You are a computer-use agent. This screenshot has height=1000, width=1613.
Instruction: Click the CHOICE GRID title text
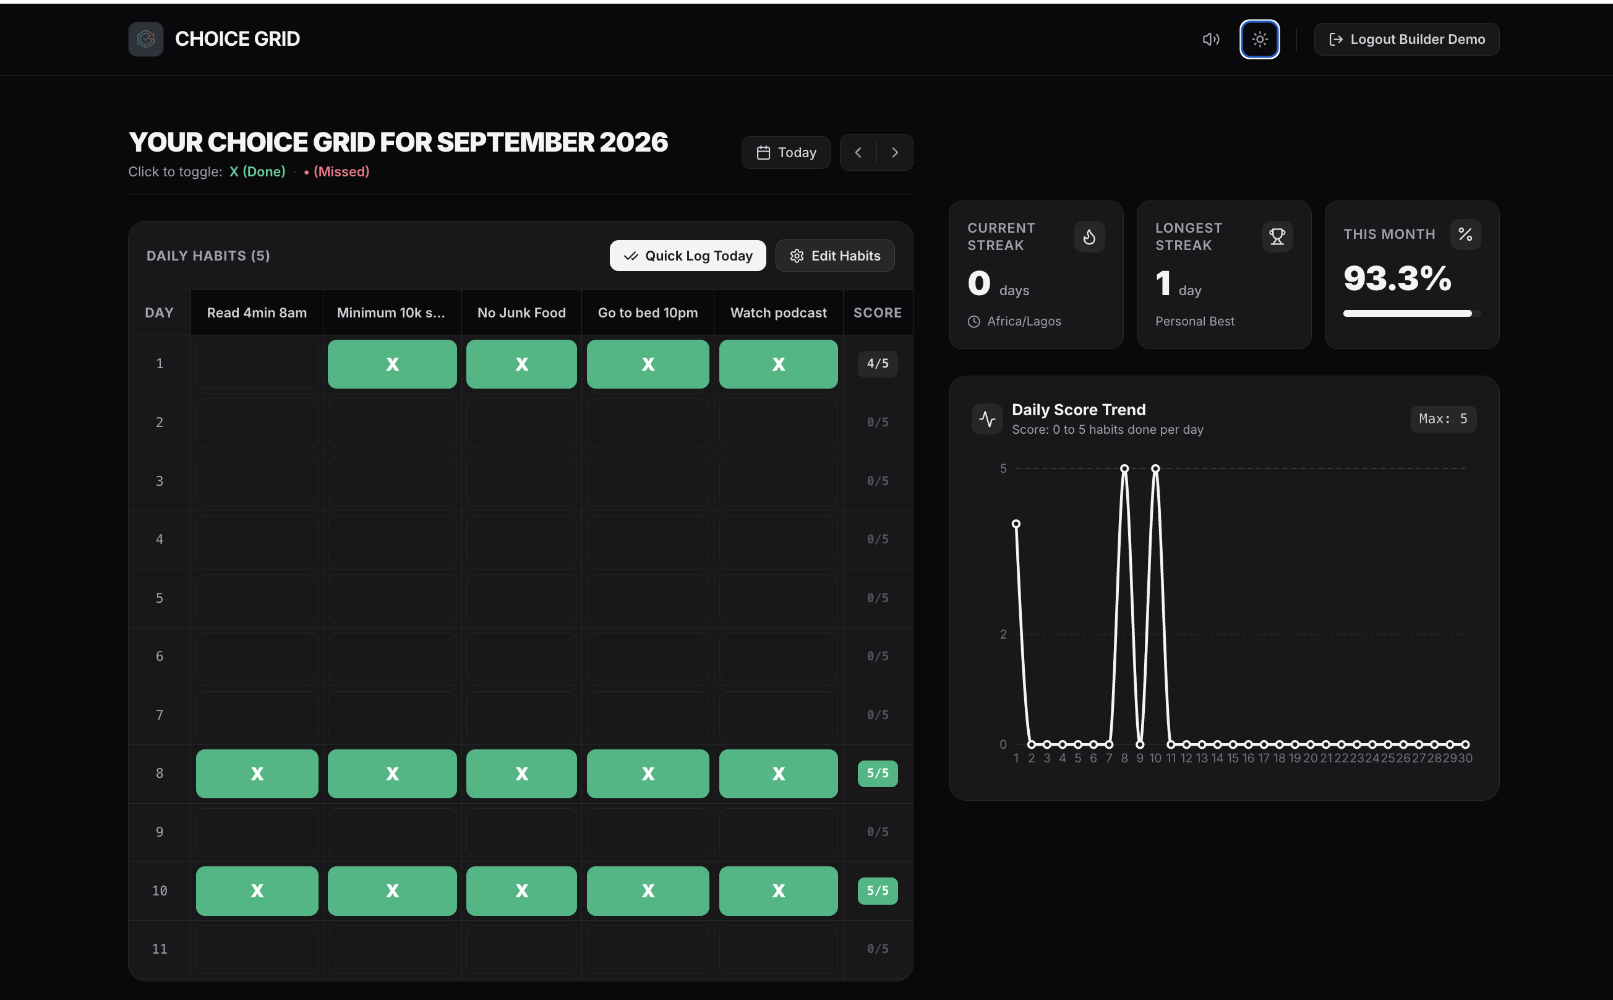coord(237,39)
